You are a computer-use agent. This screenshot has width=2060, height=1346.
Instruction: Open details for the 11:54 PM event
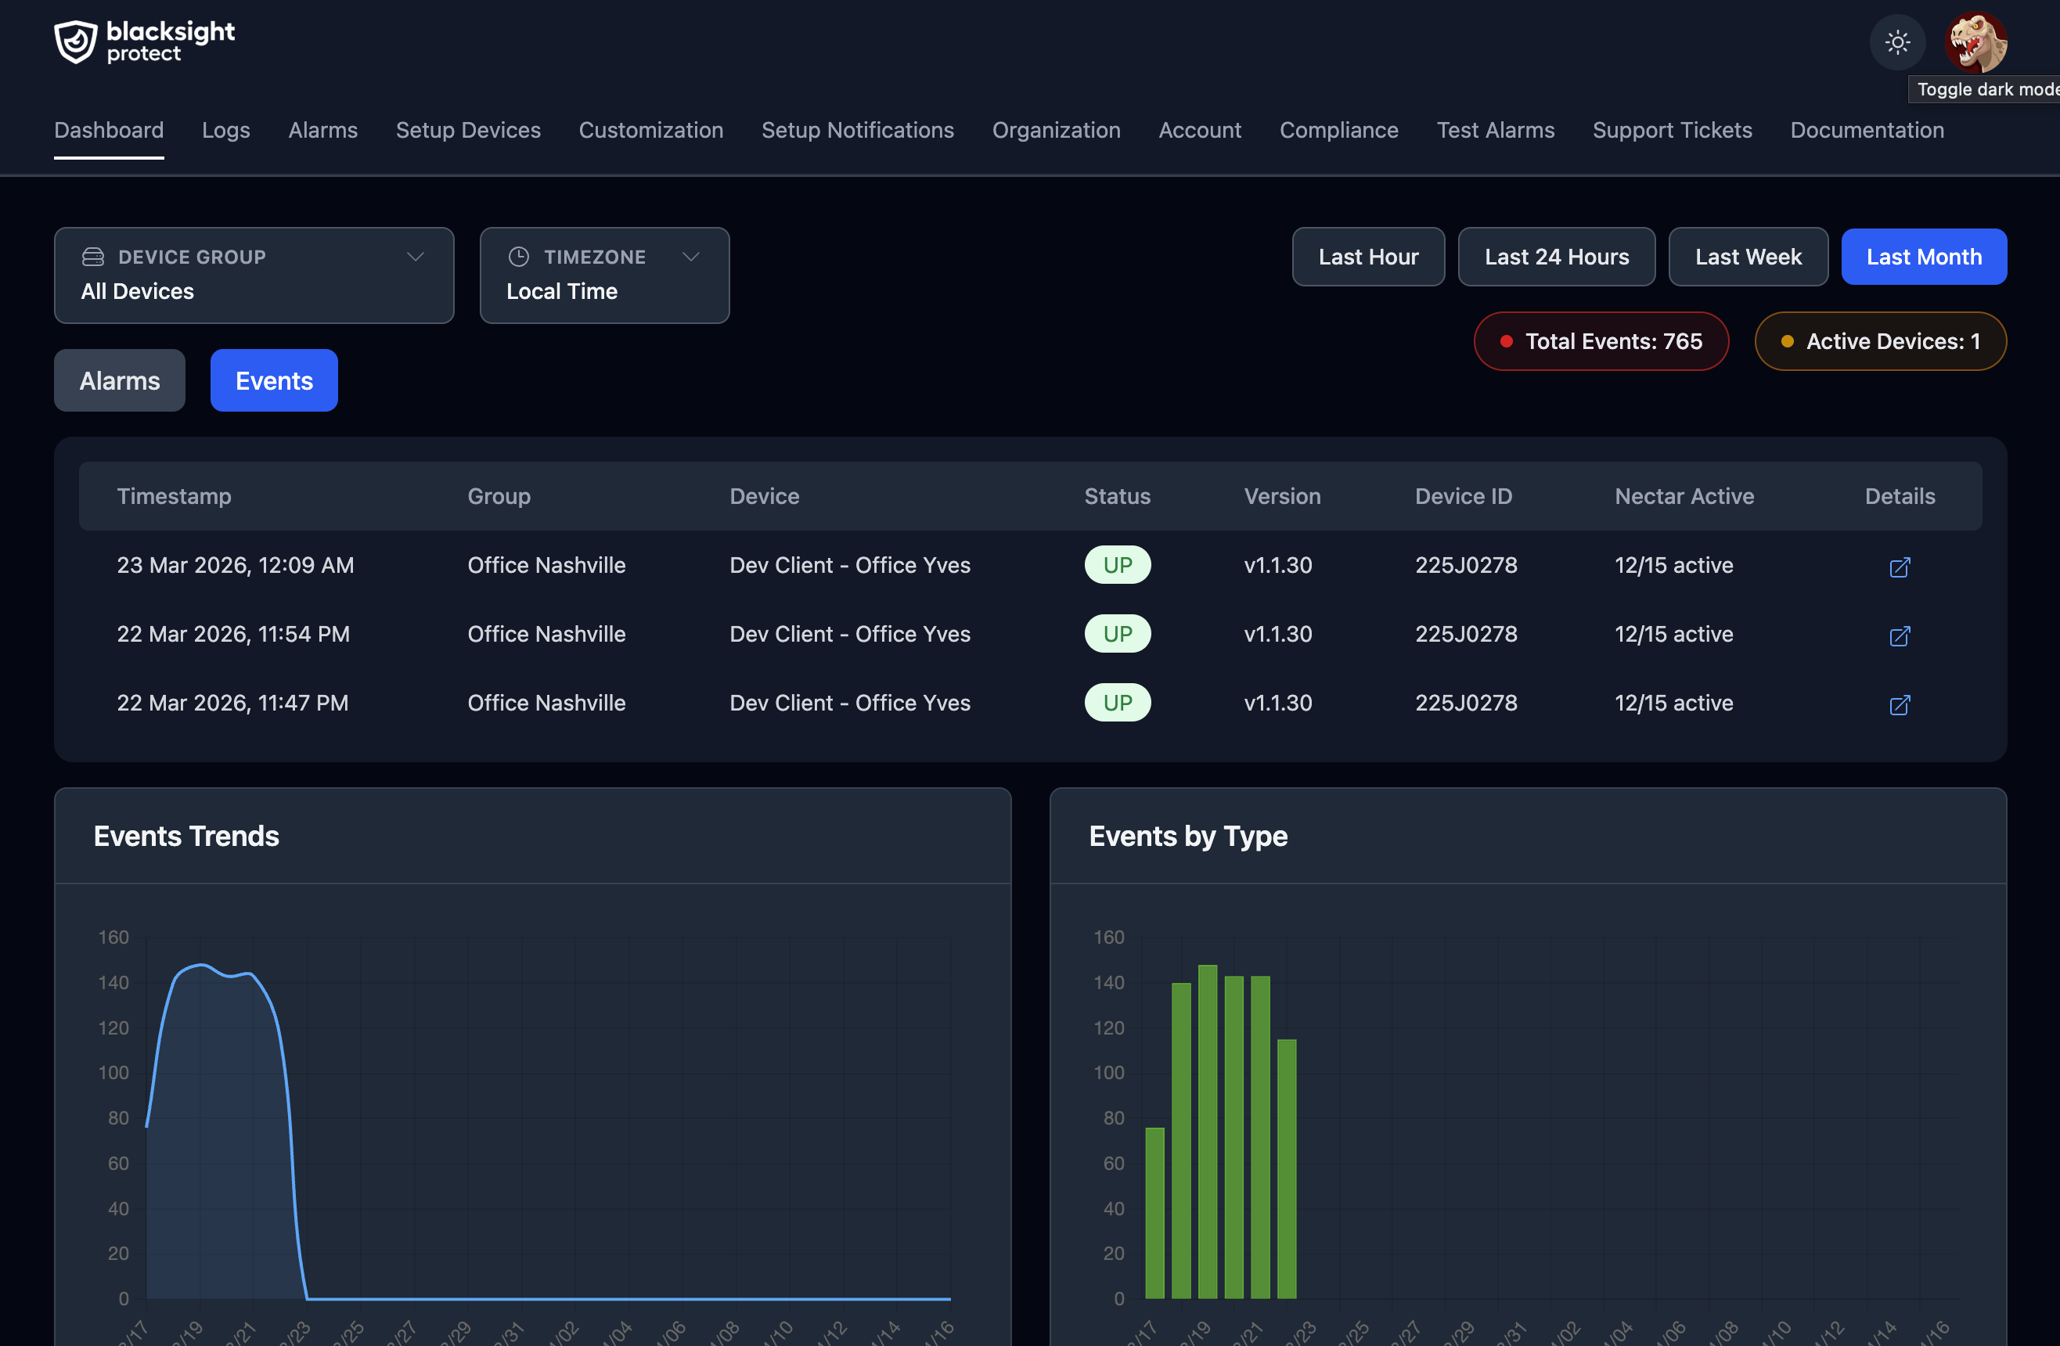(x=1901, y=636)
